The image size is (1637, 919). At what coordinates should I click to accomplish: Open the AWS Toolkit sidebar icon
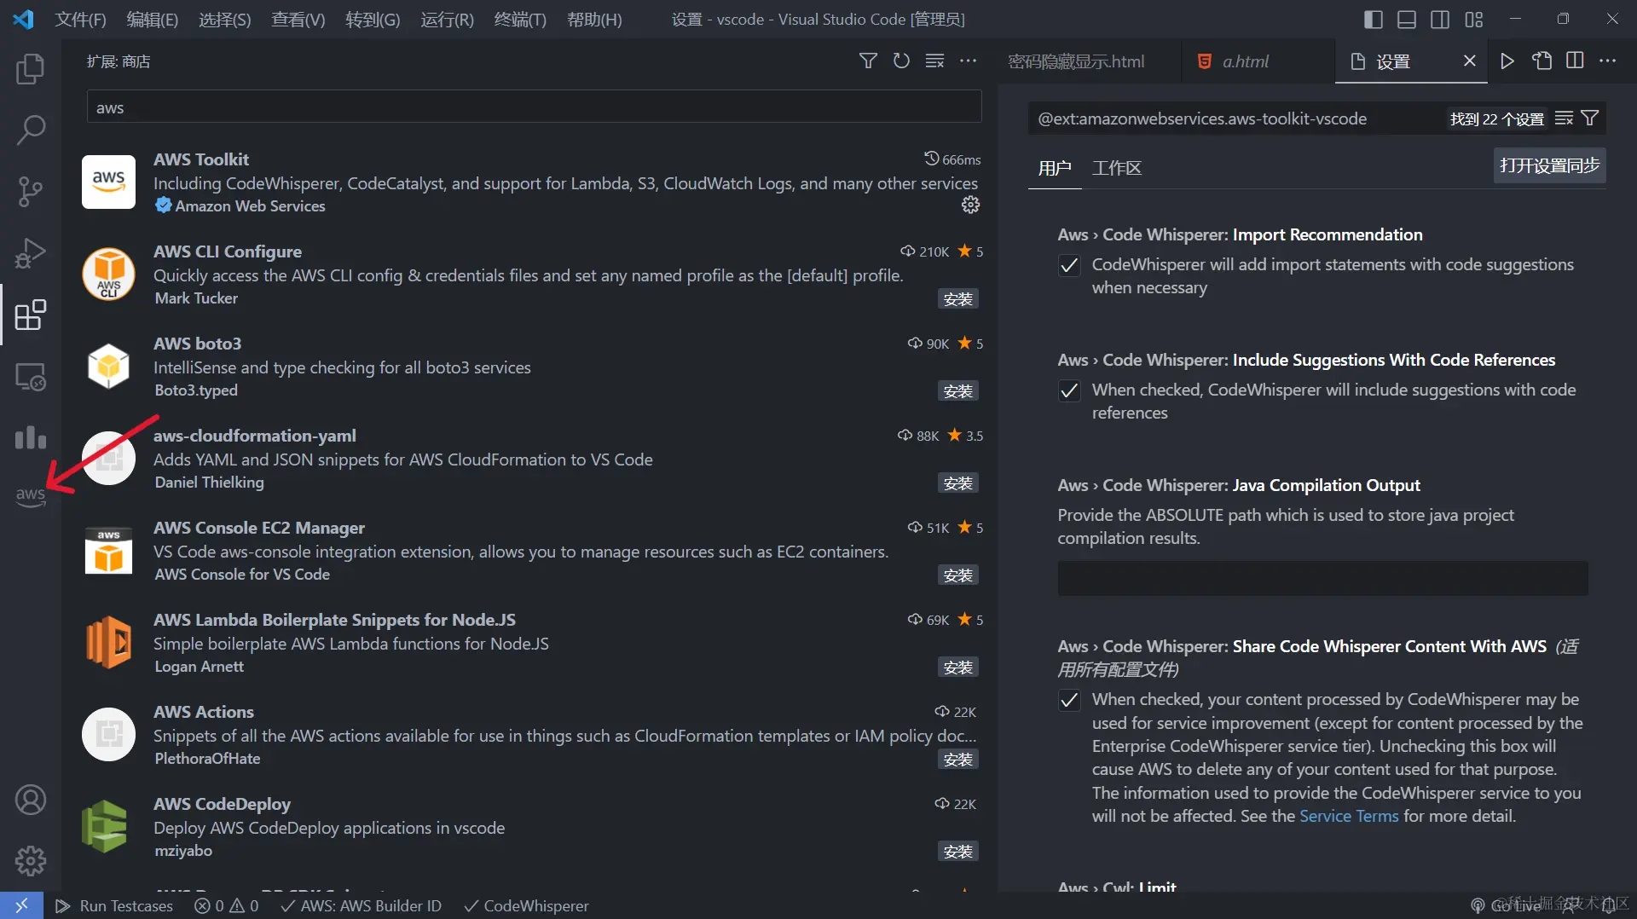[x=31, y=496]
